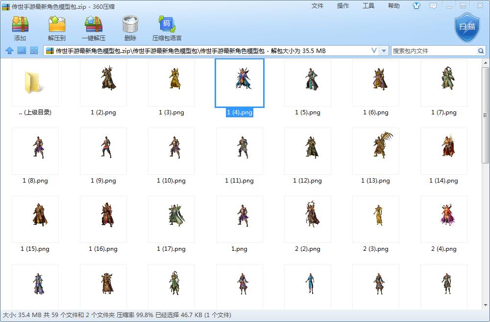Open the 文件 (File) menu

[318, 6]
